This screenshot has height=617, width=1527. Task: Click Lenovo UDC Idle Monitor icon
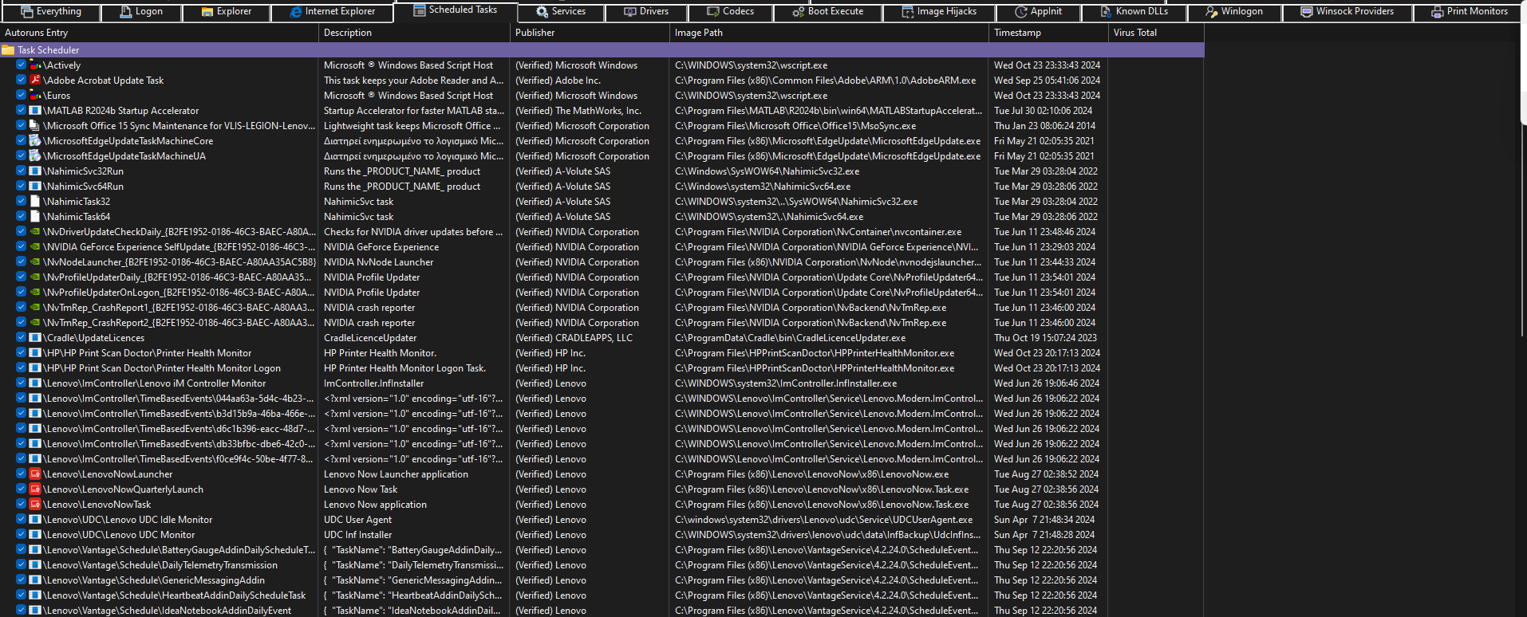(35, 520)
